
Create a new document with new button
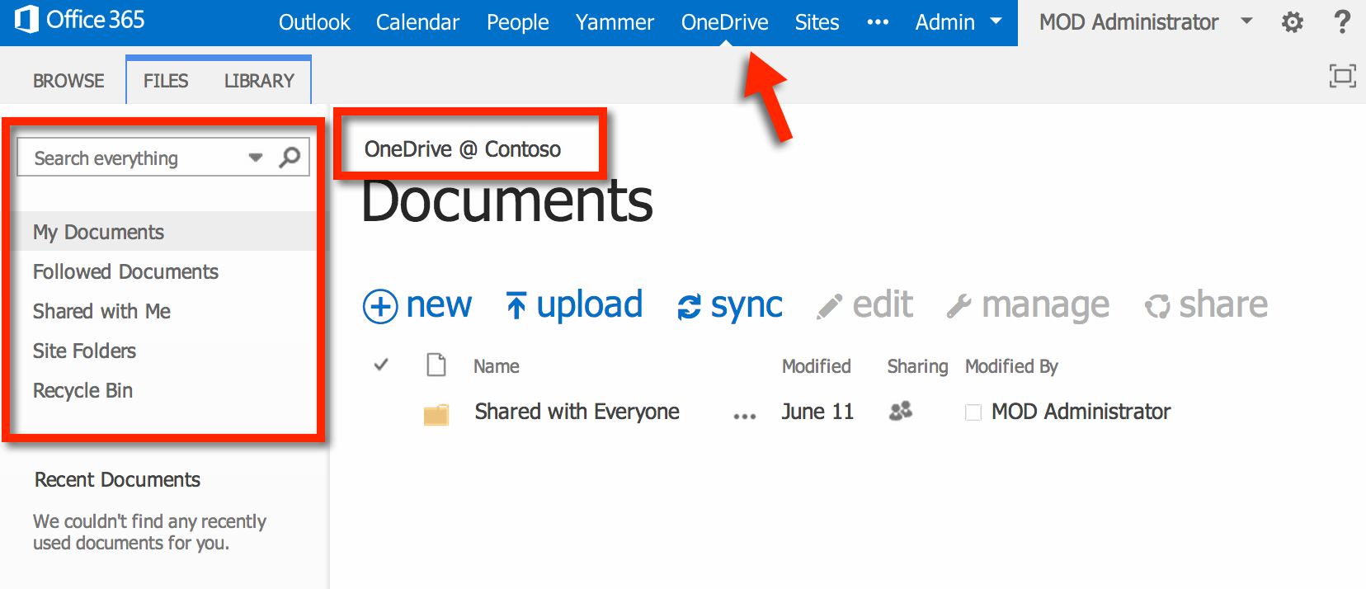417,305
